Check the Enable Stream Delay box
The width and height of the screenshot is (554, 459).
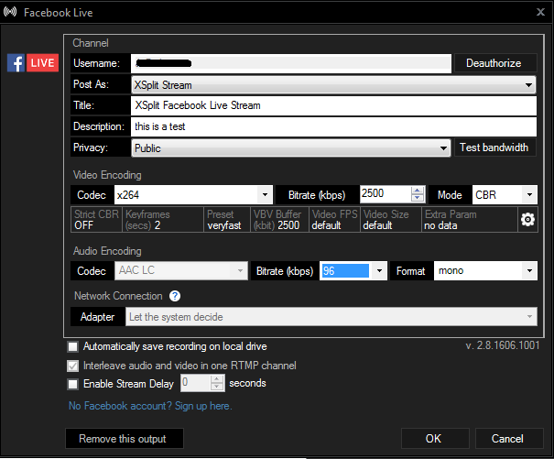point(72,384)
